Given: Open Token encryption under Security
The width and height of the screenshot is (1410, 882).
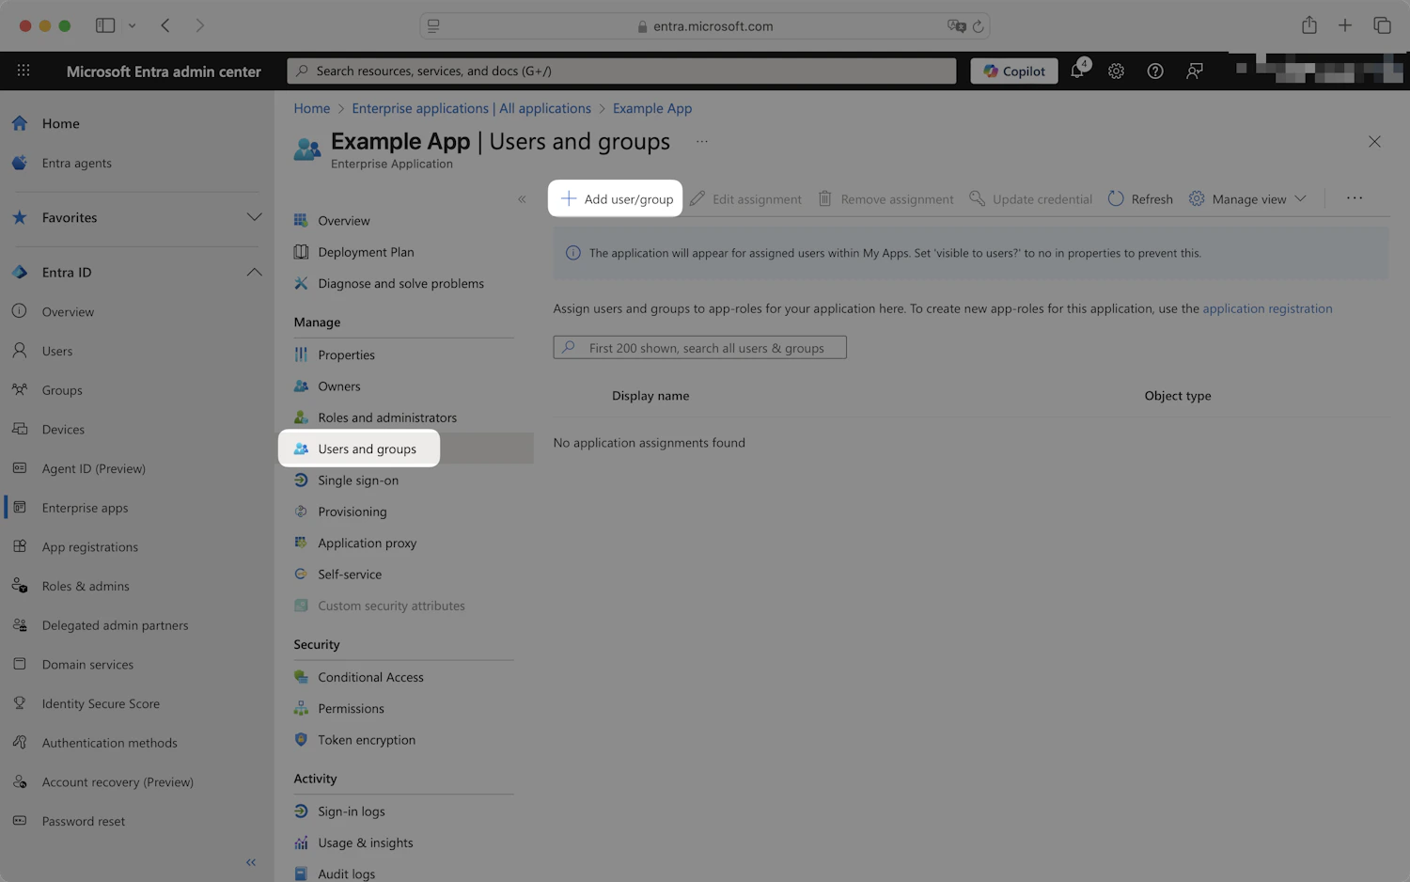Looking at the screenshot, I should coord(367,740).
